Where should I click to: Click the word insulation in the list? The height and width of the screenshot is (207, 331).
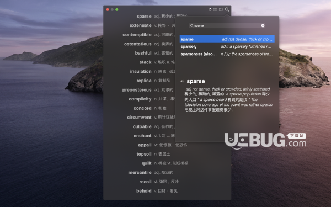pos(141,71)
